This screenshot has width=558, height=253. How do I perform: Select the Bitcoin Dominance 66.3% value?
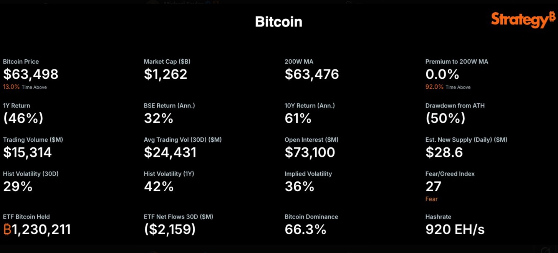[306, 230]
